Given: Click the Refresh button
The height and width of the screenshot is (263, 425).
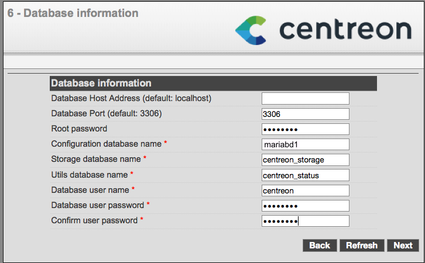Looking at the screenshot, I should click(x=362, y=245).
